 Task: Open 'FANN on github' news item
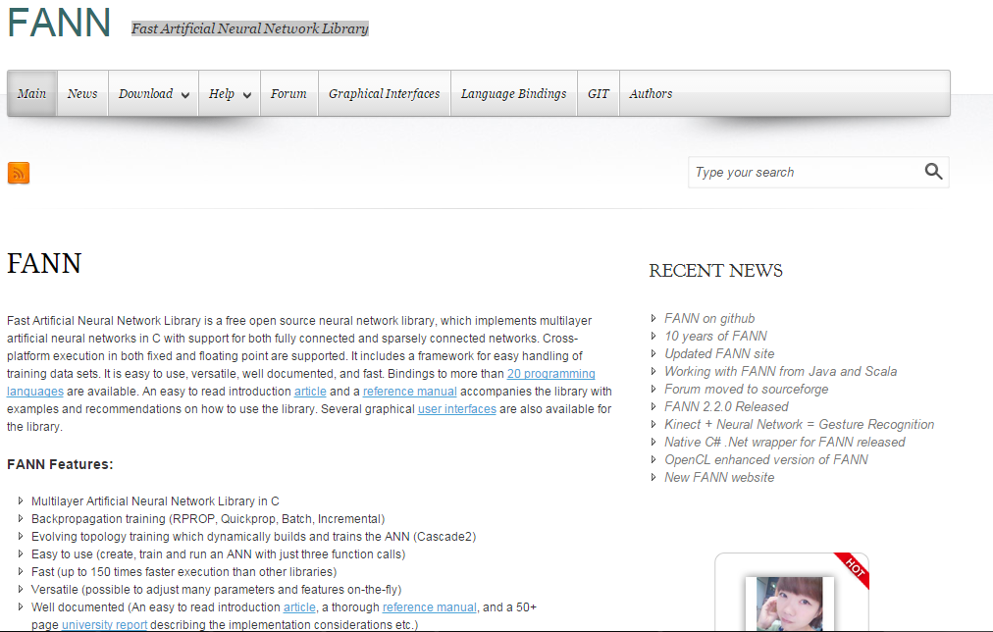[x=709, y=318]
